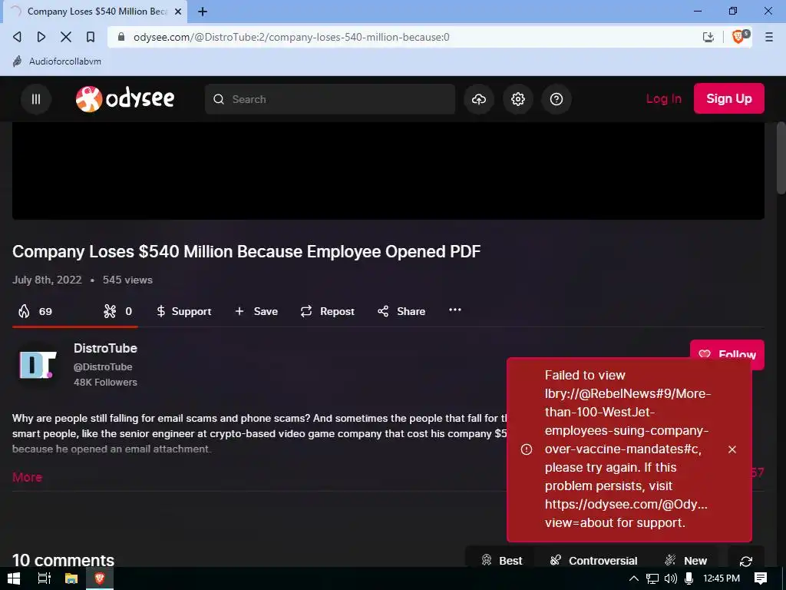
Task: Go back in browser history
Action: [18, 37]
